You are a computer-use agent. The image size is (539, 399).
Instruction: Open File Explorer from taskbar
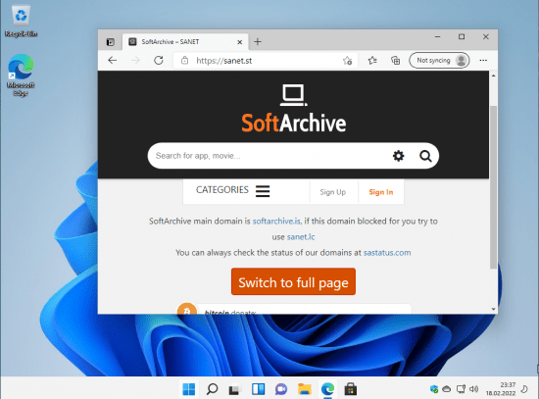(305, 389)
